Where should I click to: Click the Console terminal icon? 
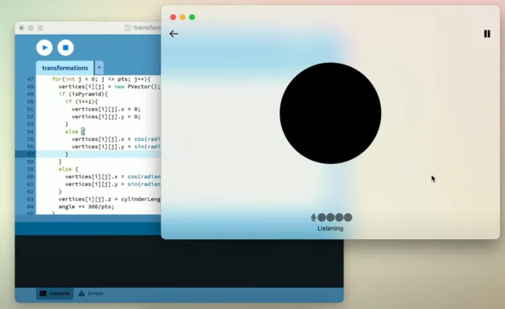tap(43, 294)
